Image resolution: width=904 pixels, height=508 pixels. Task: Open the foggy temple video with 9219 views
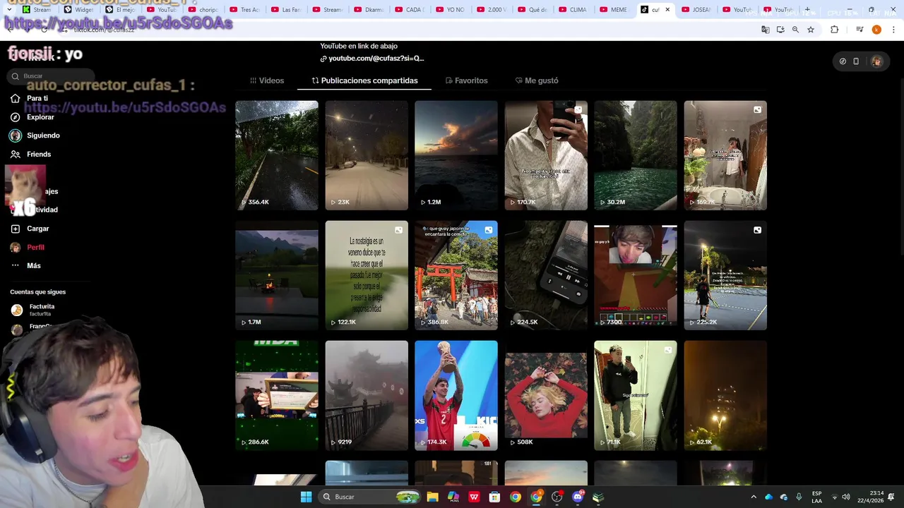367,395
